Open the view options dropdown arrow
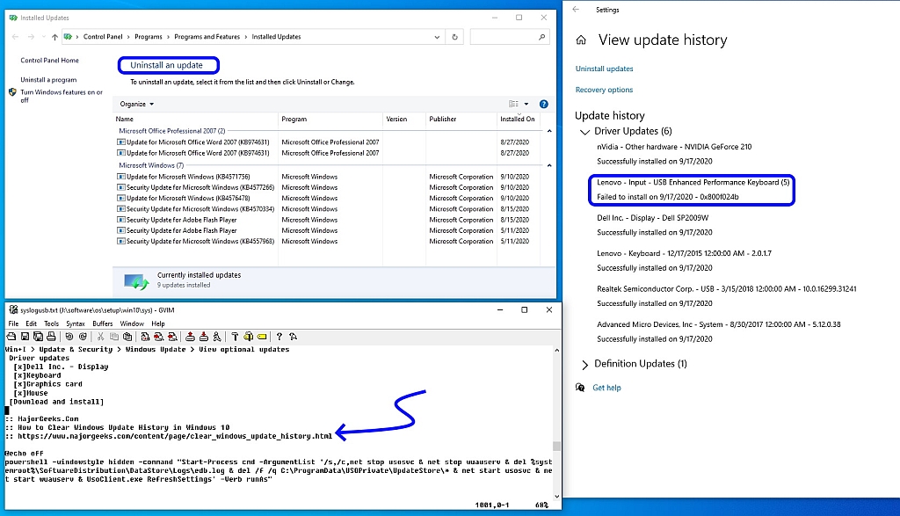The image size is (900, 516). pos(526,104)
